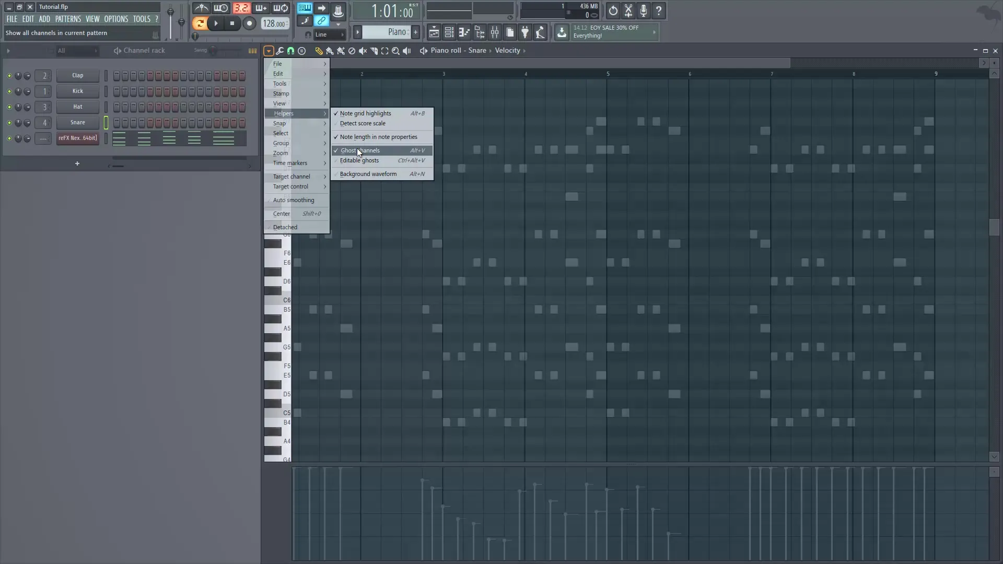Select the Paint brush tool in Piano roll
Viewport: 1003px width, 564px height.
tap(329, 51)
